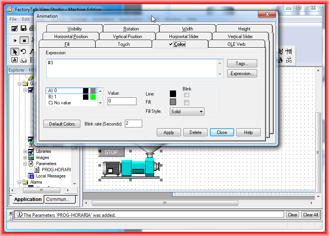Enable Blink checkbox for Line color
This screenshot has width=329, height=236.
click(186, 94)
